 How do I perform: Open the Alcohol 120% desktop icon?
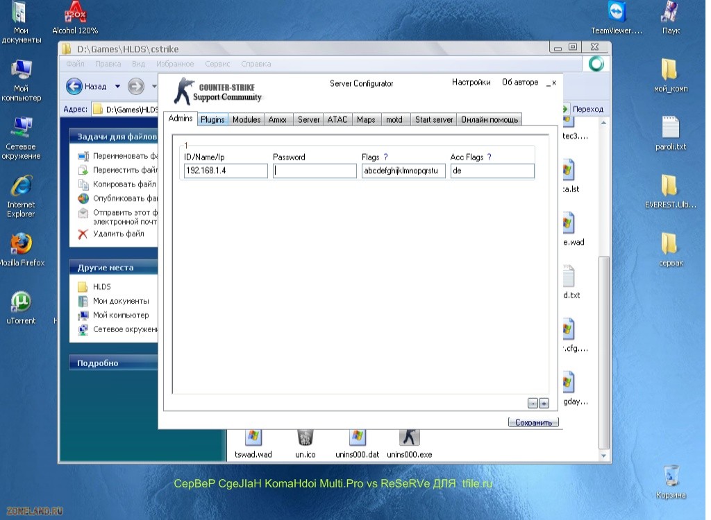(x=75, y=18)
